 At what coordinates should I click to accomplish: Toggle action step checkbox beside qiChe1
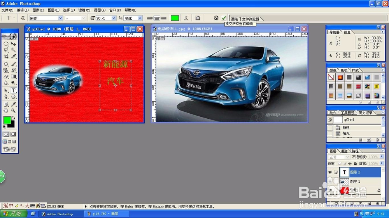(330, 120)
